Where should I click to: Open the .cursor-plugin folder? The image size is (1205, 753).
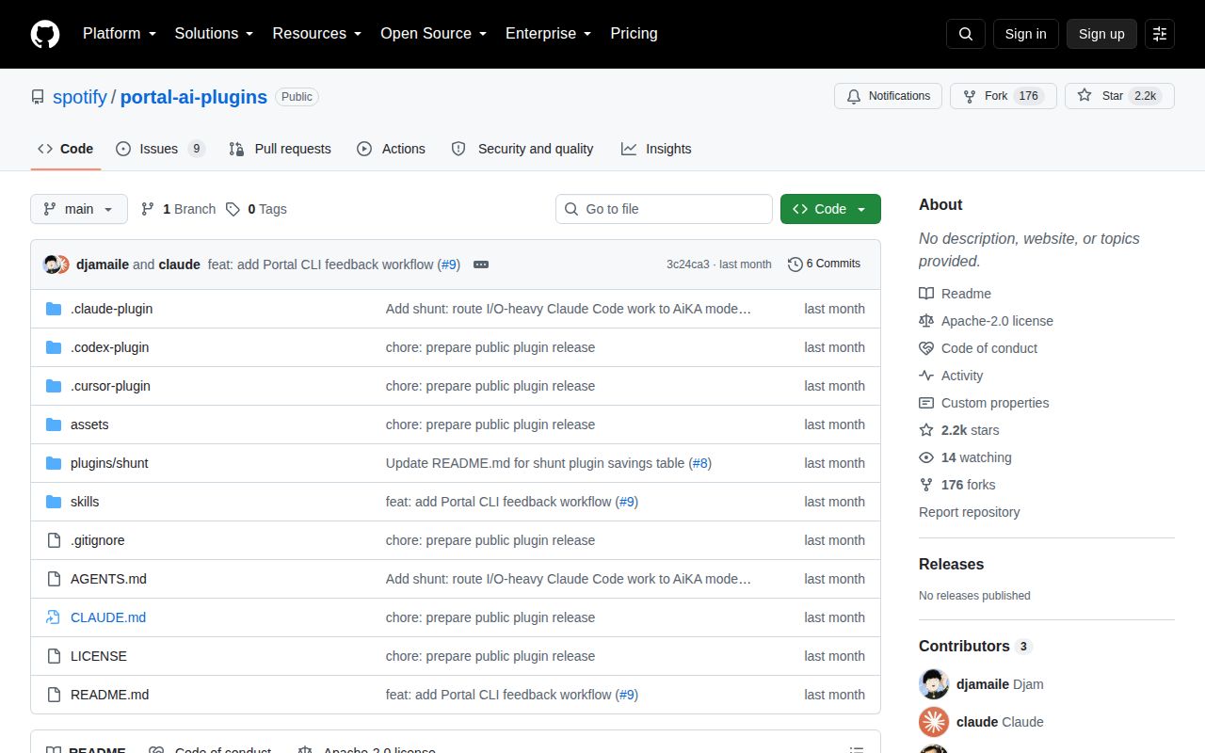[110, 386]
